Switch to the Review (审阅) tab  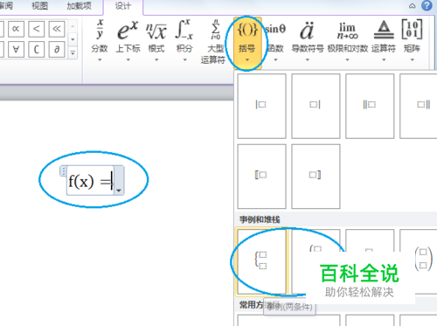tap(6, 6)
